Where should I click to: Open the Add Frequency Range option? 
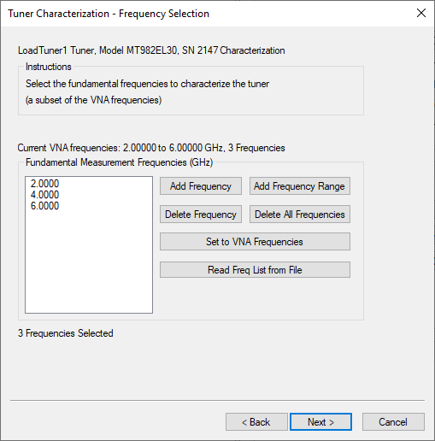tap(300, 186)
